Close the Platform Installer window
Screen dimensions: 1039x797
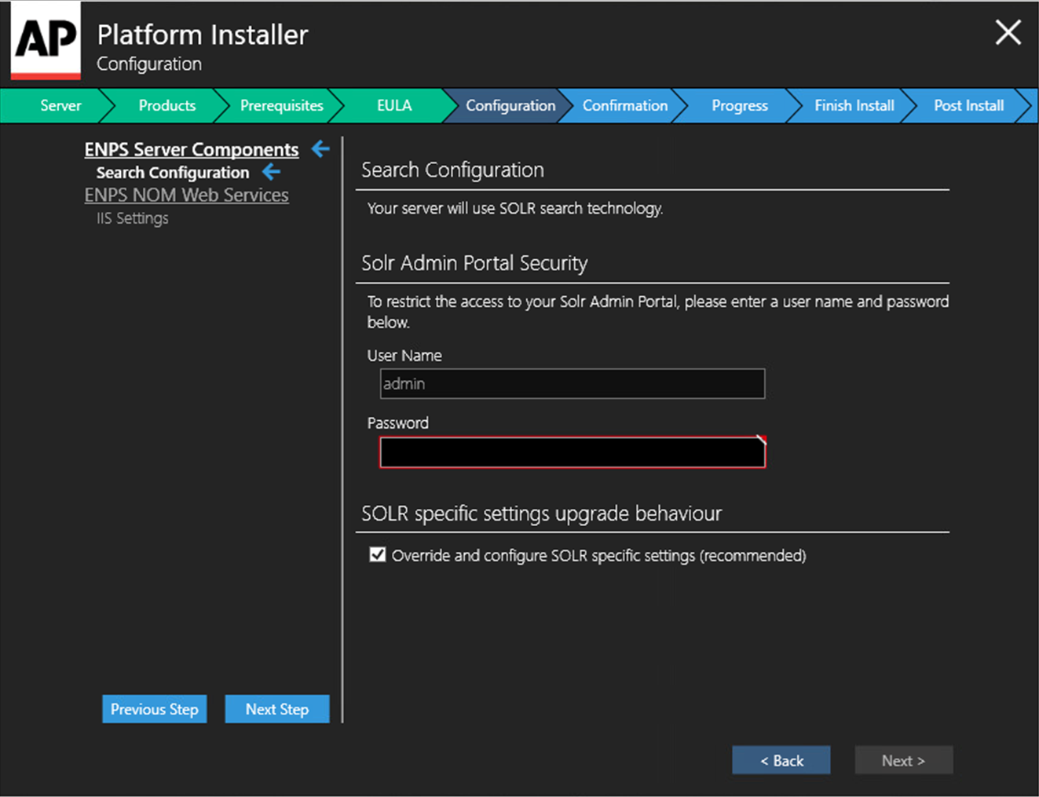click(1008, 33)
